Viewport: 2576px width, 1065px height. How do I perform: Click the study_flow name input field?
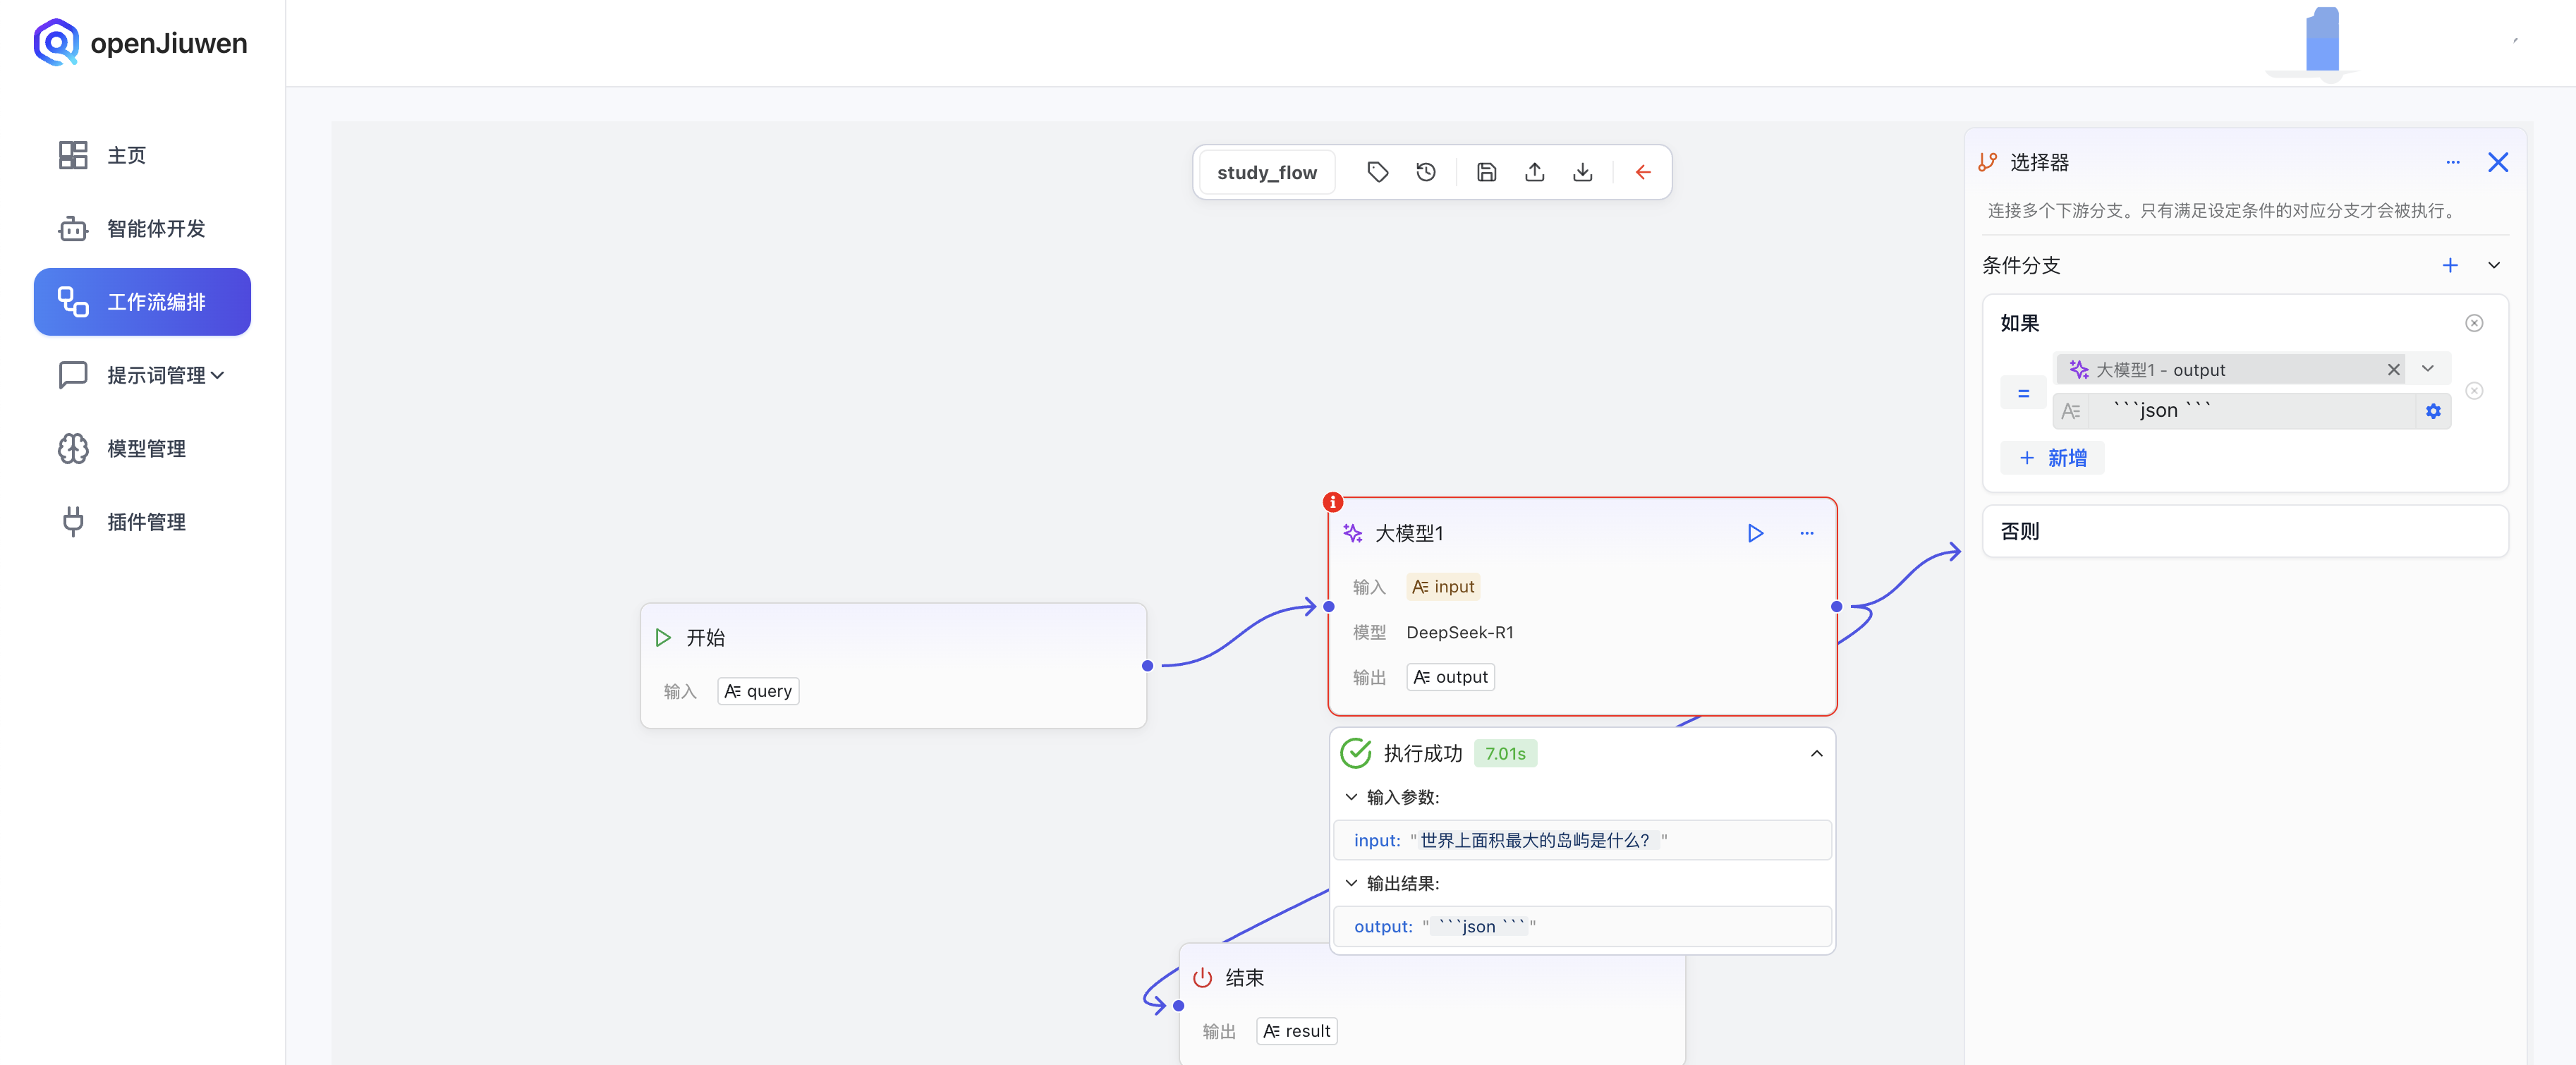click(x=1265, y=172)
